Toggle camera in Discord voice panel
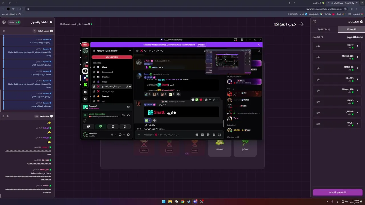 tap(88, 126)
